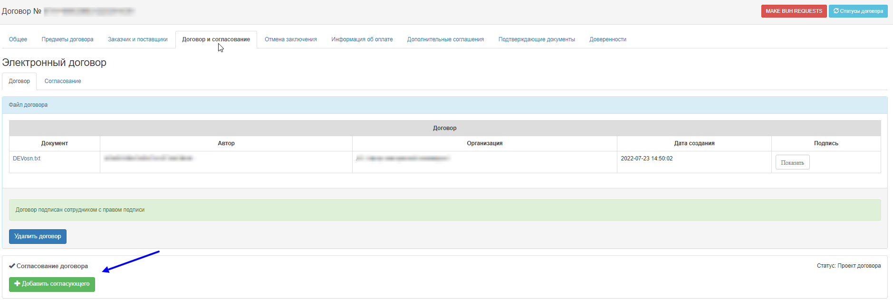
Task: Navigate to the Доверенности tab
Action: click(608, 39)
